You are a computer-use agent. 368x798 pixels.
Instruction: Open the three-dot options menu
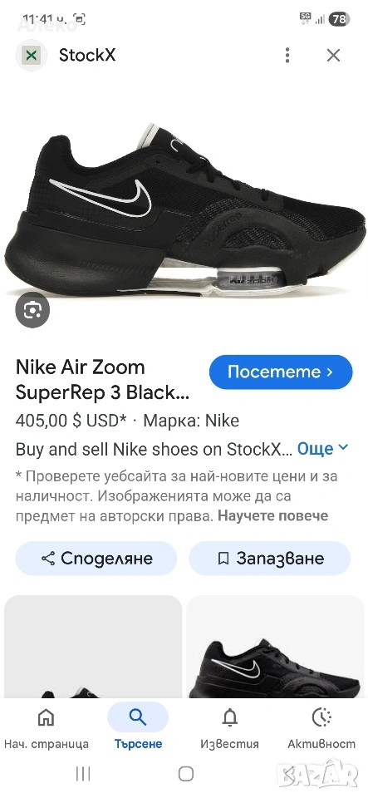[x=287, y=55]
